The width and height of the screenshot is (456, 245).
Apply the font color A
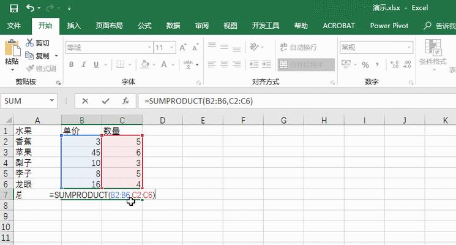point(164,64)
